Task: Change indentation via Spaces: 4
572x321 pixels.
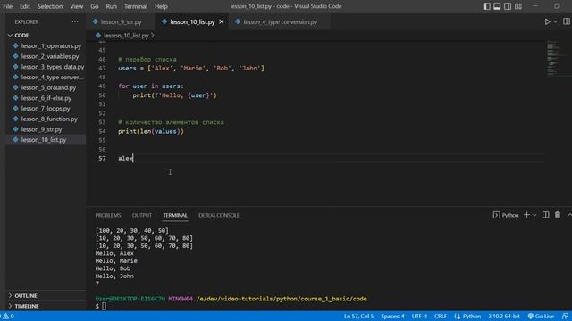Action: [x=392, y=316]
